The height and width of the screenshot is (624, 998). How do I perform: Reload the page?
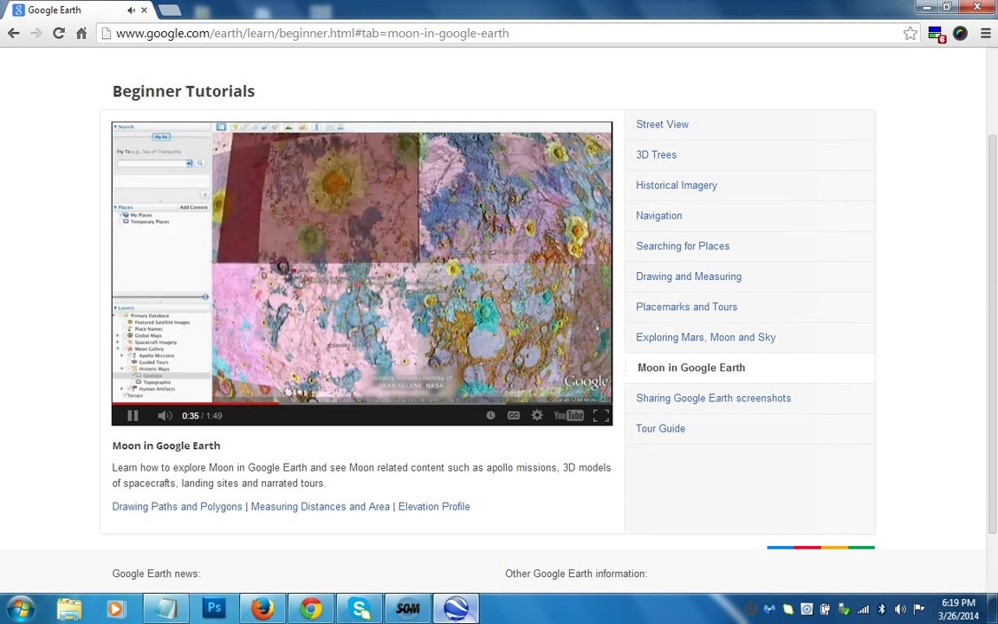coord(59,33)
